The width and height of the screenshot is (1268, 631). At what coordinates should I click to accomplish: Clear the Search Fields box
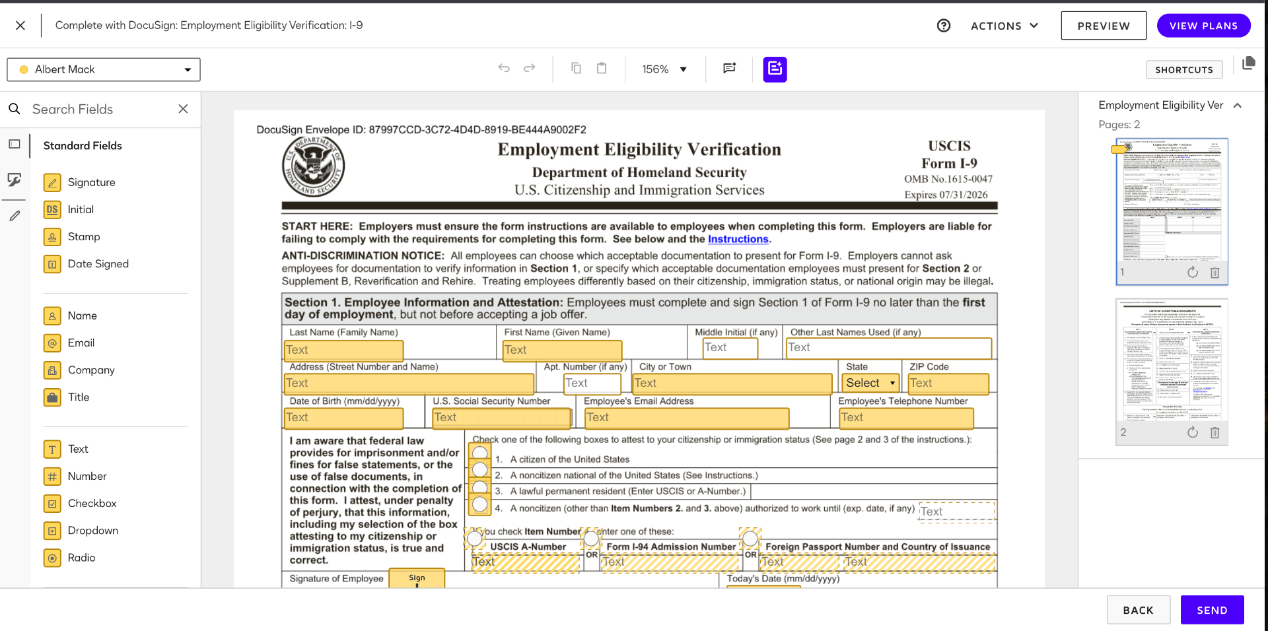(x=183, y=109)
